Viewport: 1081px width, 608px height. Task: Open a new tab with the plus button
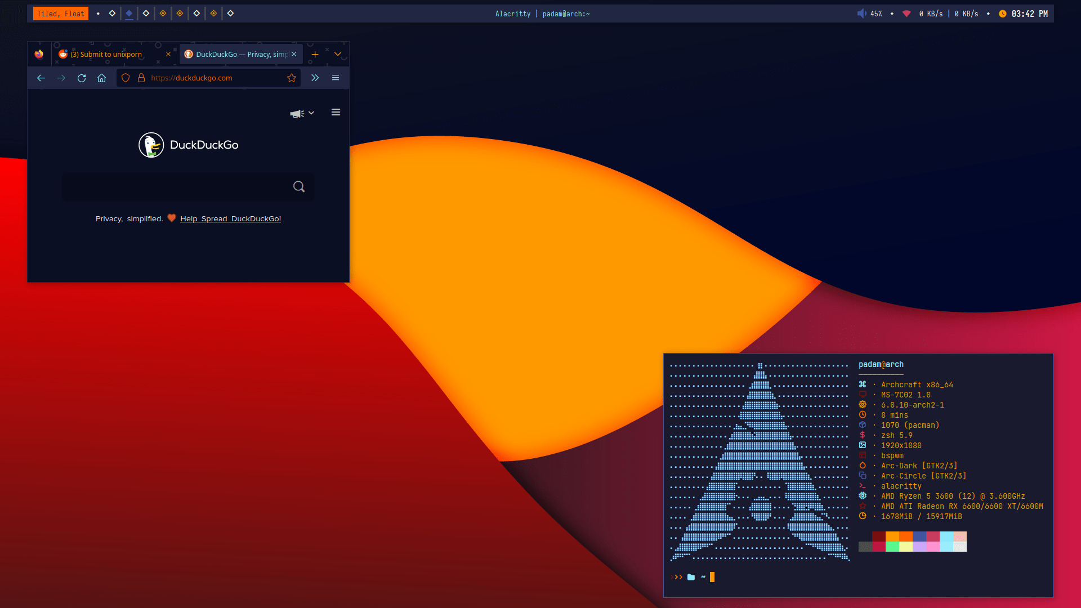tap(315, 54)
